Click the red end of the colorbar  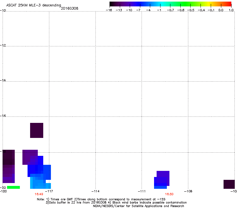pos(229,4)
